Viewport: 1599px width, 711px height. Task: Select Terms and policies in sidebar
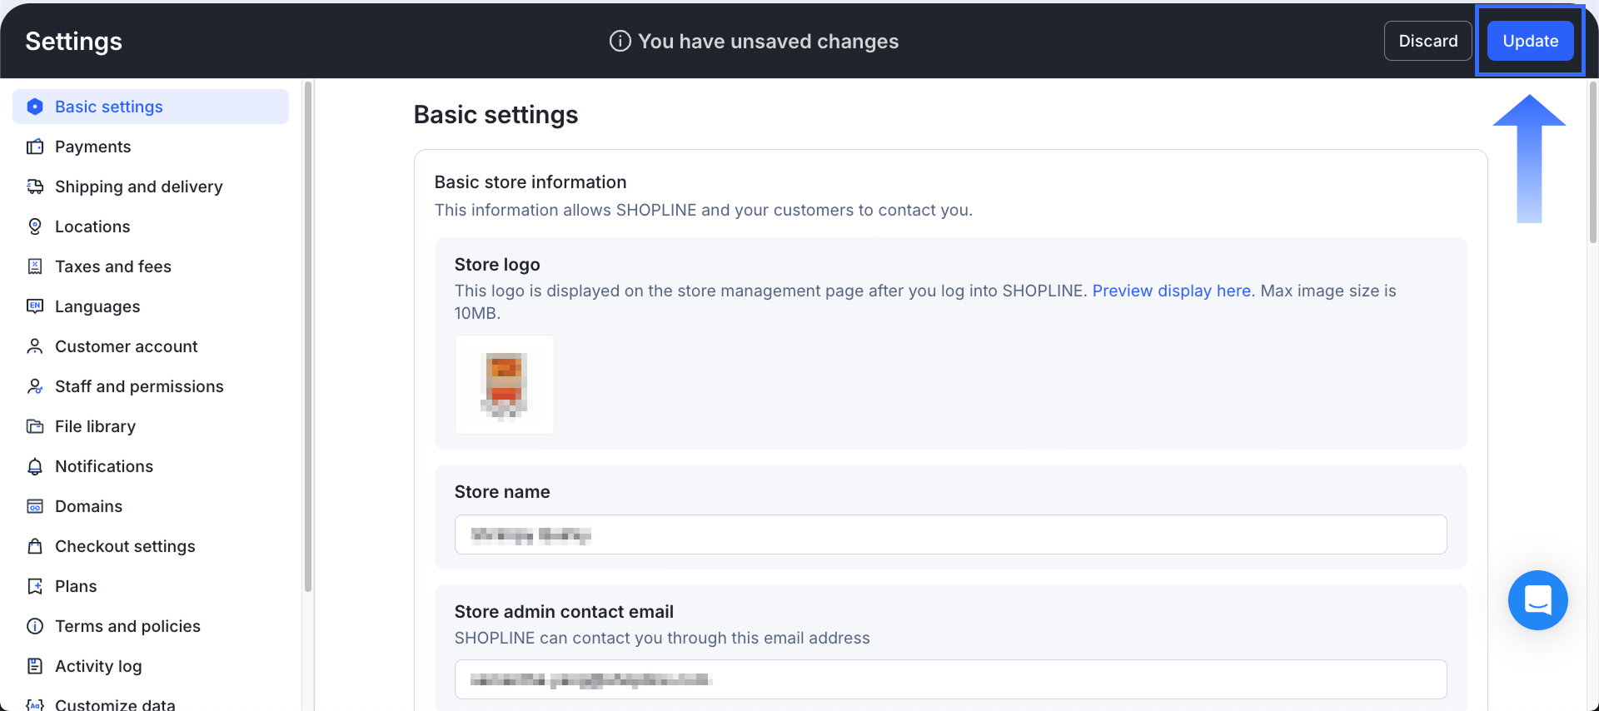pyautogui.click(x=127, y=626)
